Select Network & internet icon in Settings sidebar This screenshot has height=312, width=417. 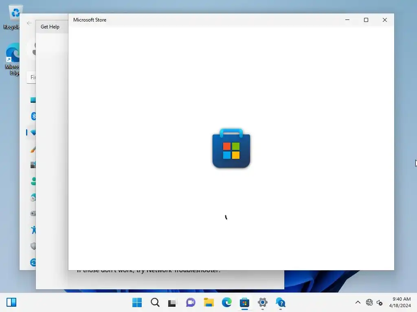(x=33, y=132)
